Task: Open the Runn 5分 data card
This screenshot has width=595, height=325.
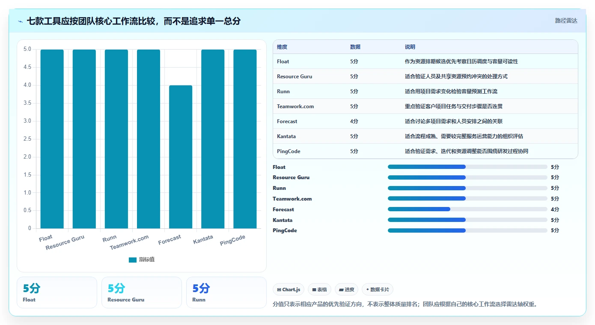Action: click(x=226, y=292)
